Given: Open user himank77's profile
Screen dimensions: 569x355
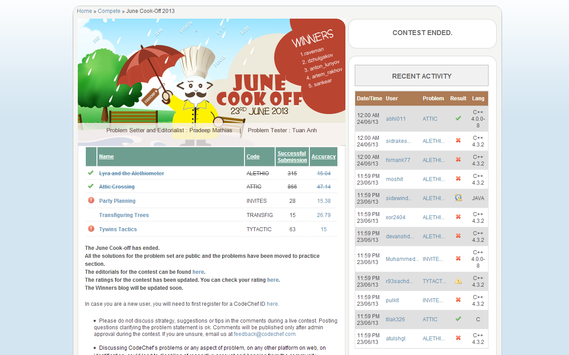Looking at the screenshot, I should 398,160.
